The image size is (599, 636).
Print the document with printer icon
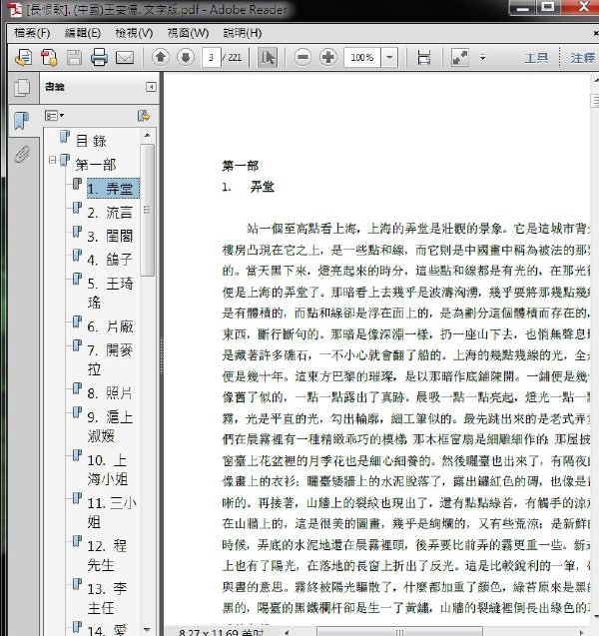(99, 57)
